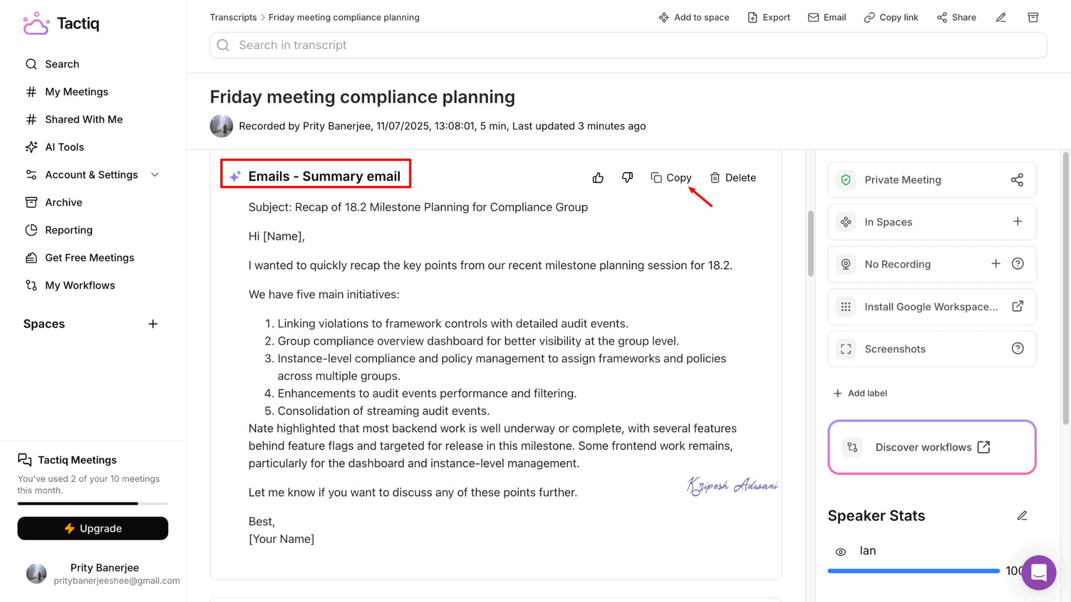Edit Speaker Stats with pencil icon

(x=1022, y=516)
